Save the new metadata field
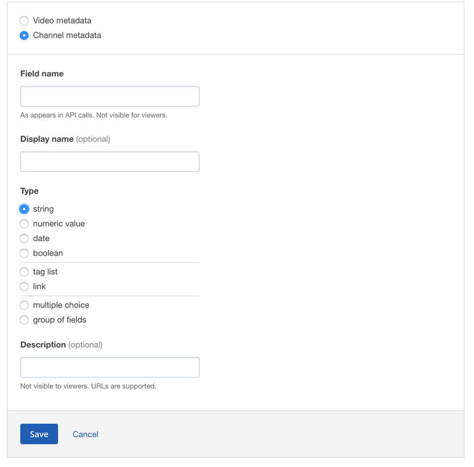 tap(39, 434)
